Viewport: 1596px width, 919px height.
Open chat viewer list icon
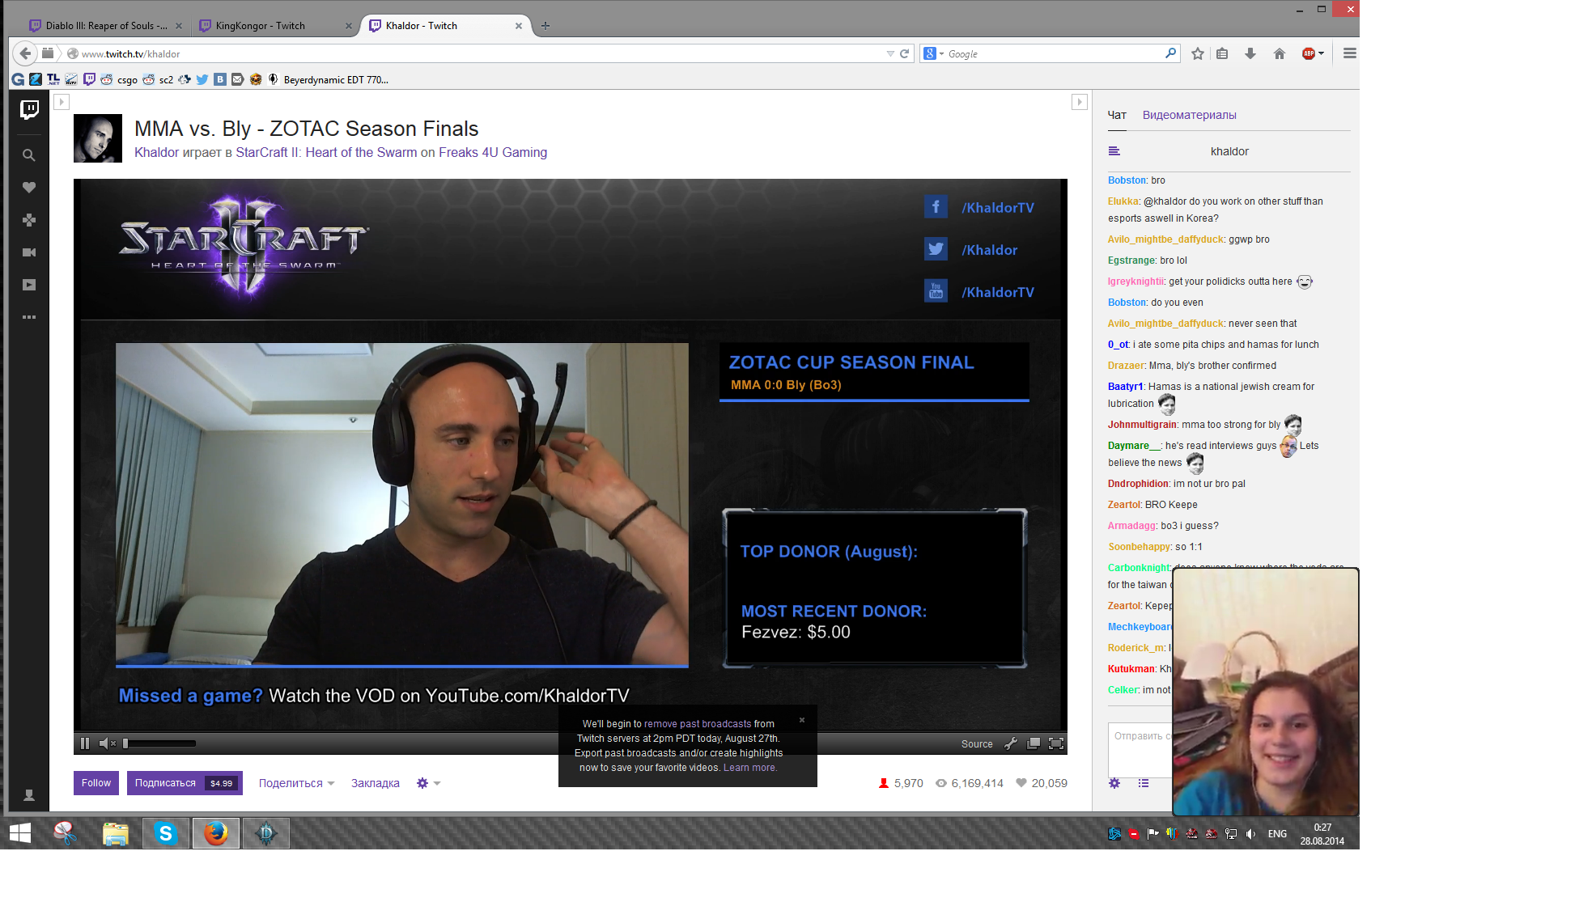(x=1143, y=783)
